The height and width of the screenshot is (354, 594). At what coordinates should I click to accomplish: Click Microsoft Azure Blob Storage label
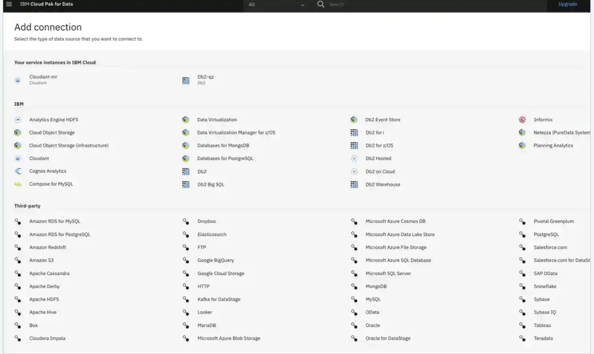click(x=229, y=338)
